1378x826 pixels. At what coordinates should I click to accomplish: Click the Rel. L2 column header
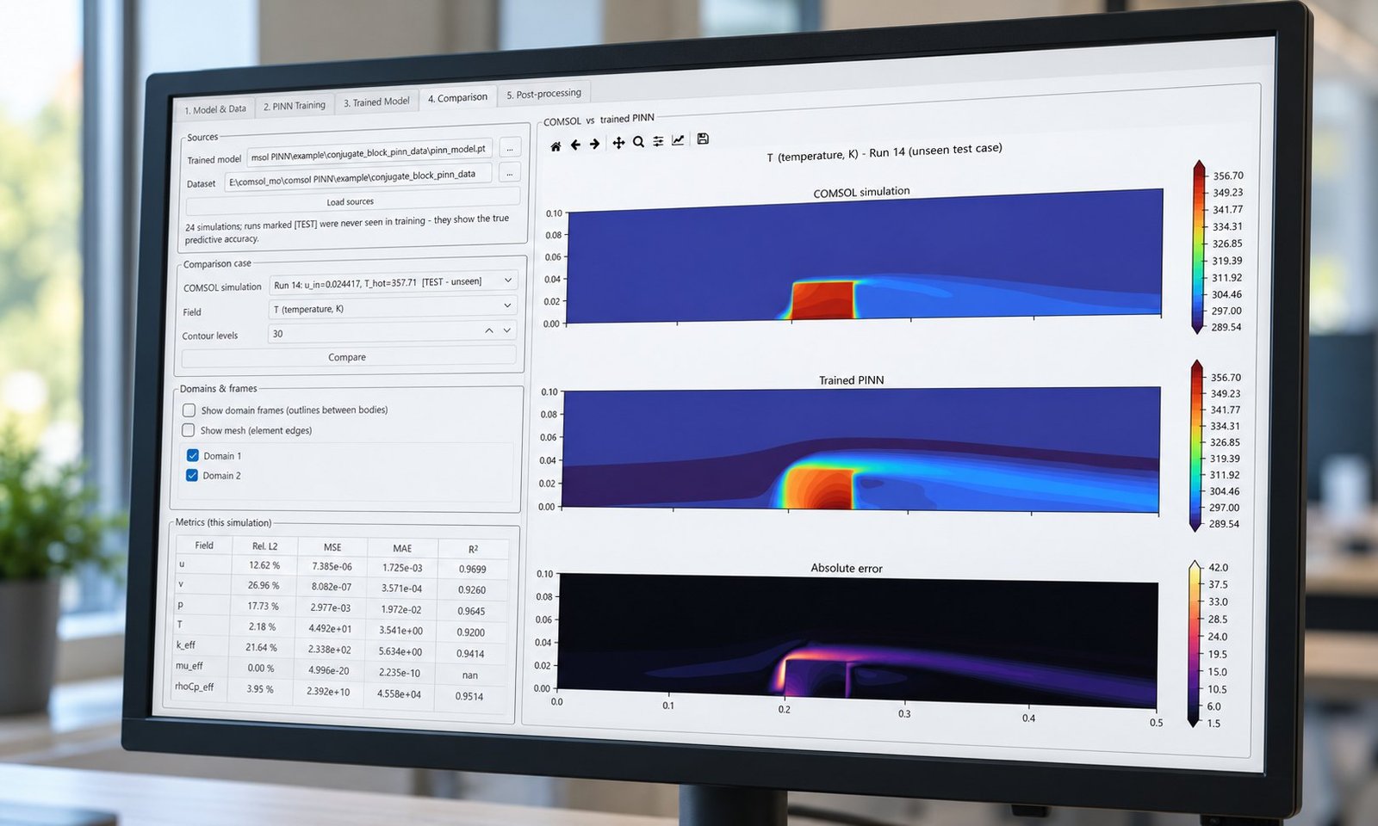(265, 546)
